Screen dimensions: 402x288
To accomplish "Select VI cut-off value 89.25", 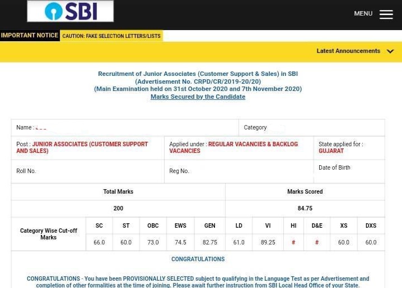I will click(x=268, y=242).
